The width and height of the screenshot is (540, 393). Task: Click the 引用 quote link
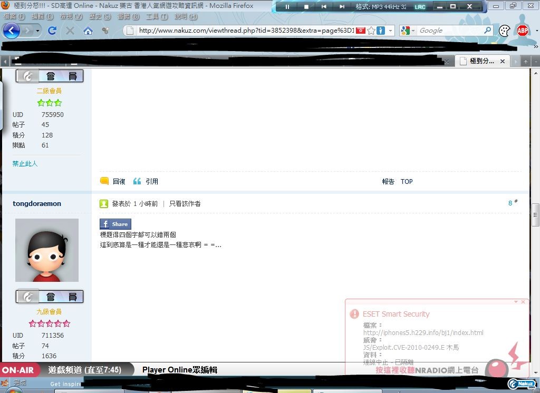pyautogui.click(x=152, y=181)
